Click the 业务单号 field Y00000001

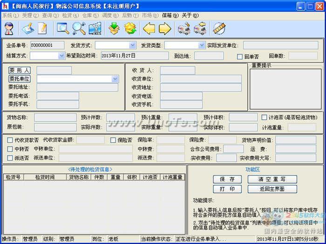click(47, 45)
